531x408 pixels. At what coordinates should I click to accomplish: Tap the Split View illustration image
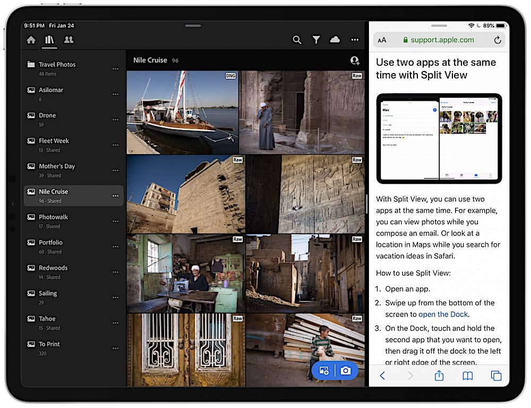click(x=439, y=139)
